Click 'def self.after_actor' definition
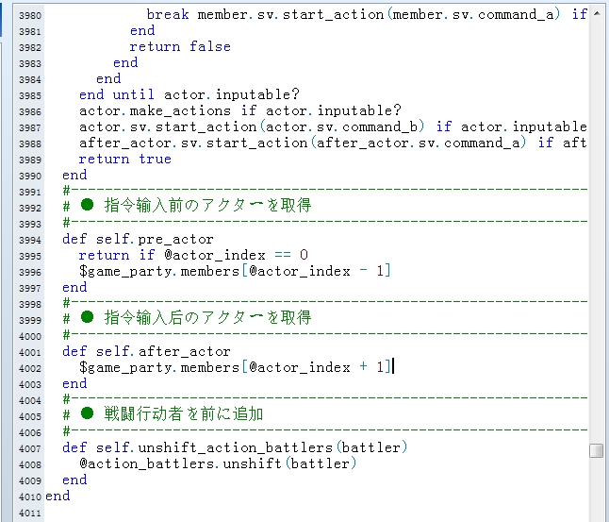This screenshot has height=522, width=609. (x=146, y=351)
